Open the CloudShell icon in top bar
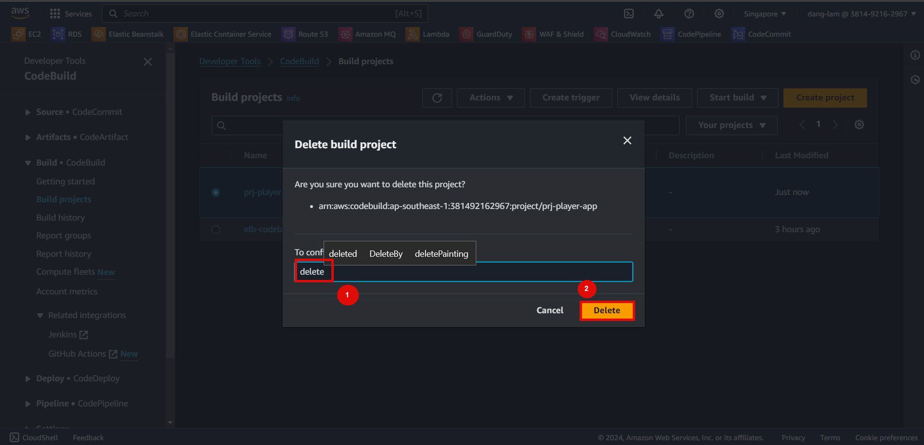Image resolution: width=924 pixels, height=445 pixels. point(629,14)
